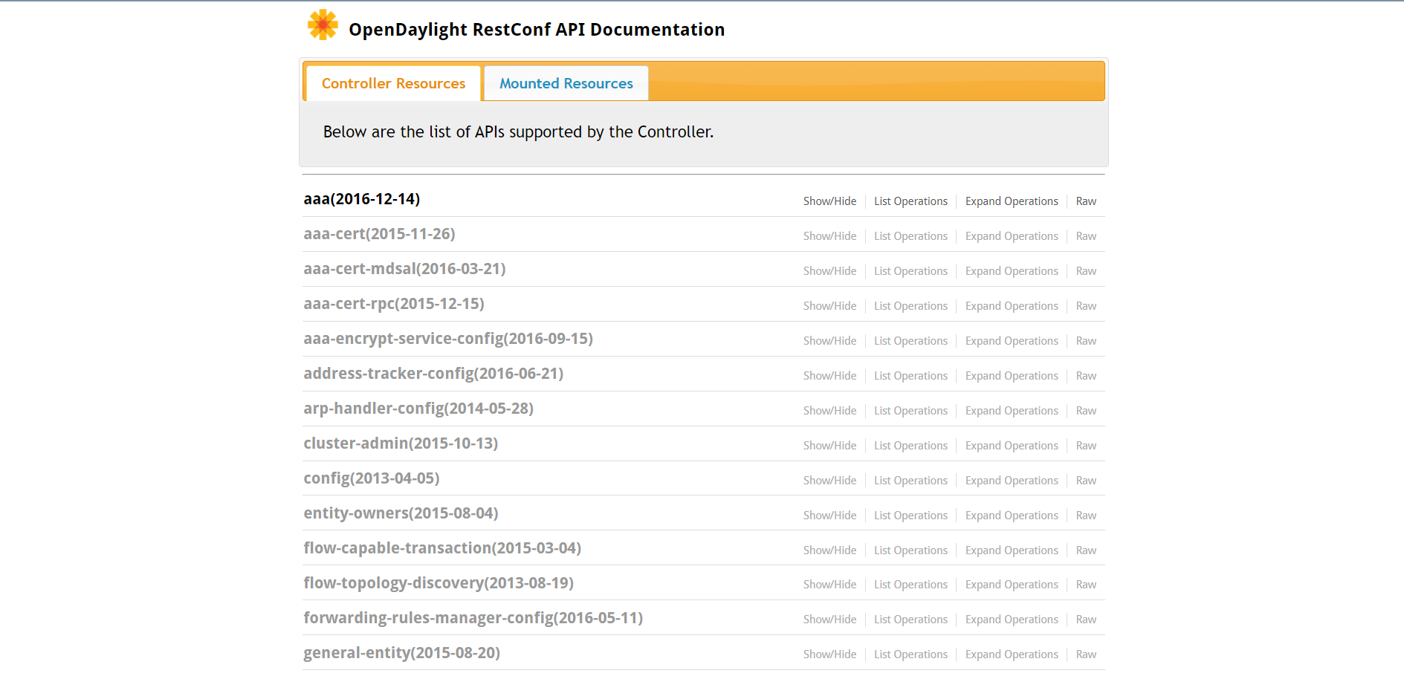The width and height of the screenshot is (1404, 676).
Task: Click the aaa(2016-12-14) API heading
Action: pyautogui.click(x=362, y=199)
